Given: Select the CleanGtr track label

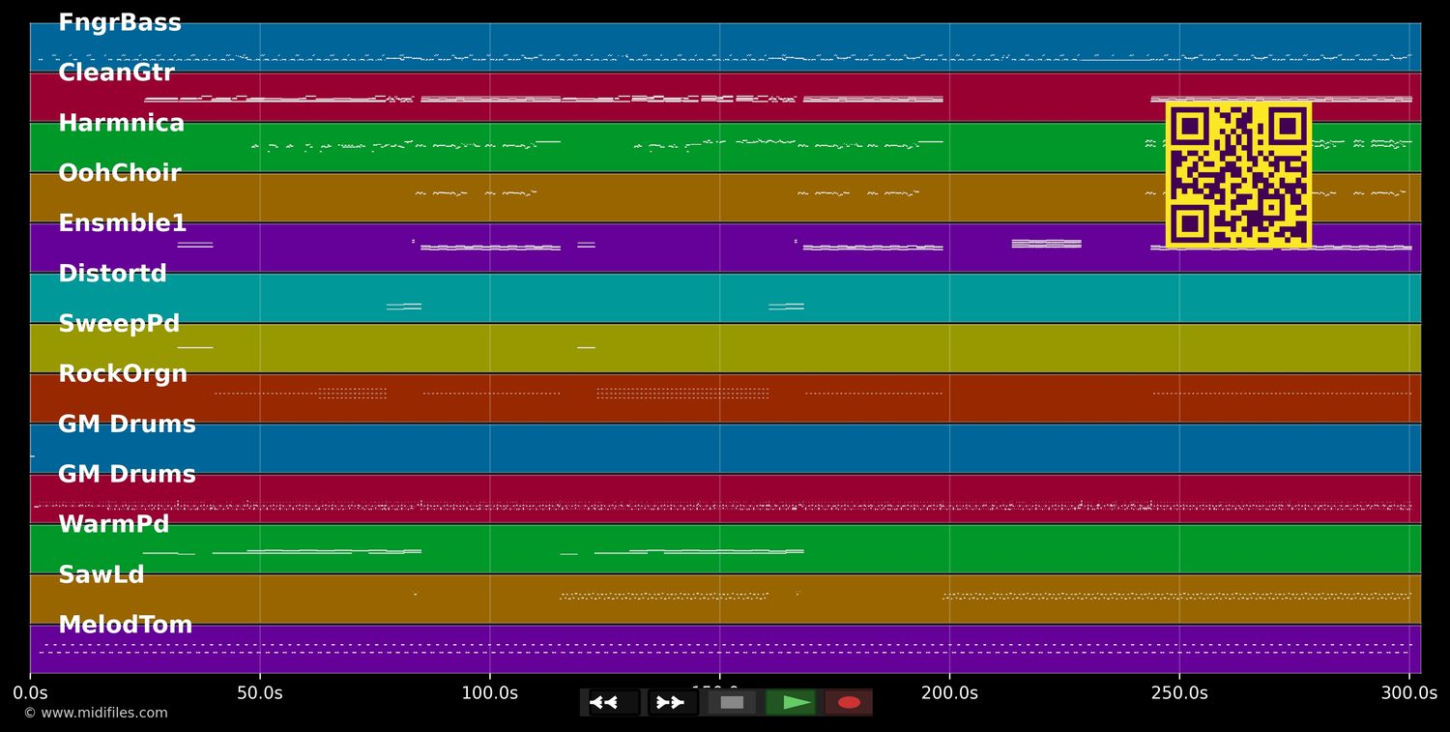Looking at the screenshot, I should point(116,73).
